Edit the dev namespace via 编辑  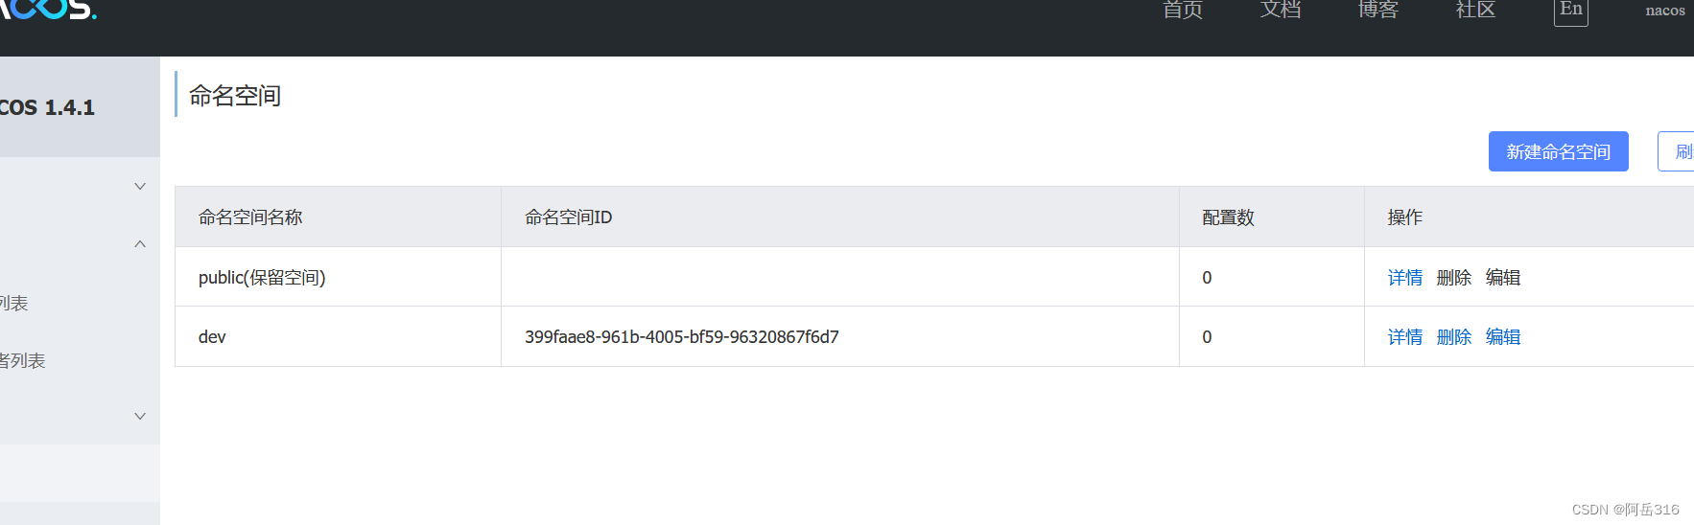coord(1502,337)
